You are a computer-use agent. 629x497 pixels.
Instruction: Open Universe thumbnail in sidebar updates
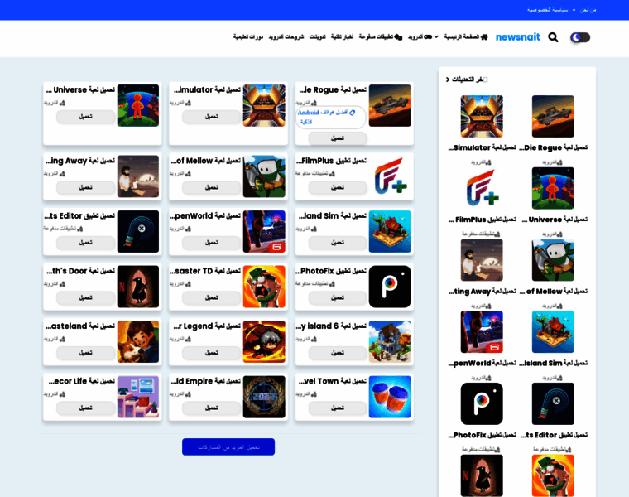coord(553,188)
